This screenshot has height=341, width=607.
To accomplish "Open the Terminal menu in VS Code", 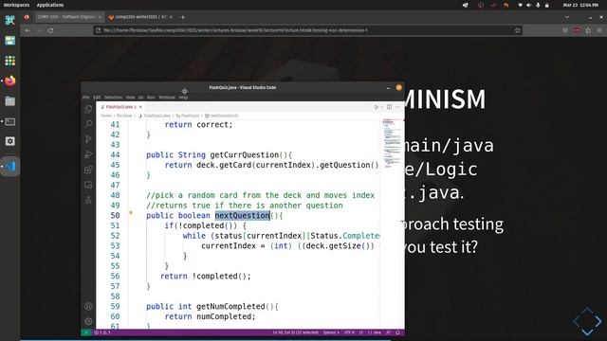I will tap(167, 98).
